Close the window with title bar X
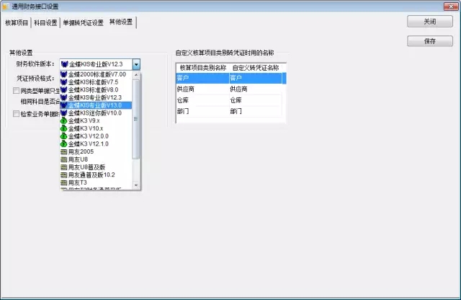 451,6
